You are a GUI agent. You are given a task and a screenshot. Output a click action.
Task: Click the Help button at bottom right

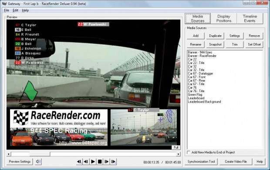click(x=260, y=162)
